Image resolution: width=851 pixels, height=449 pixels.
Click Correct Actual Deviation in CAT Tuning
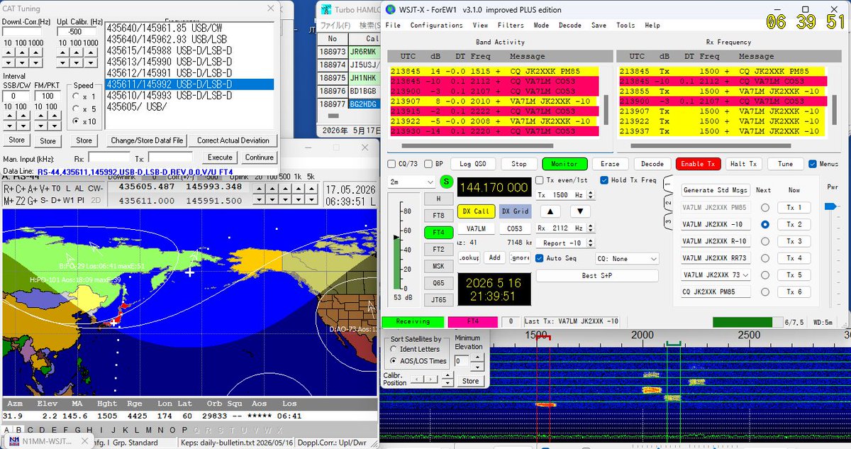pos(233,140)
